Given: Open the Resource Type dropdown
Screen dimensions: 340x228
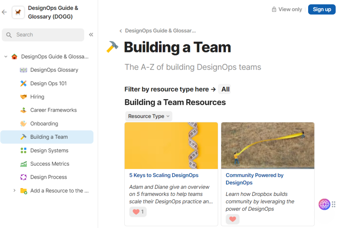Looking at the screenshot, I should (x=149, y=116).
